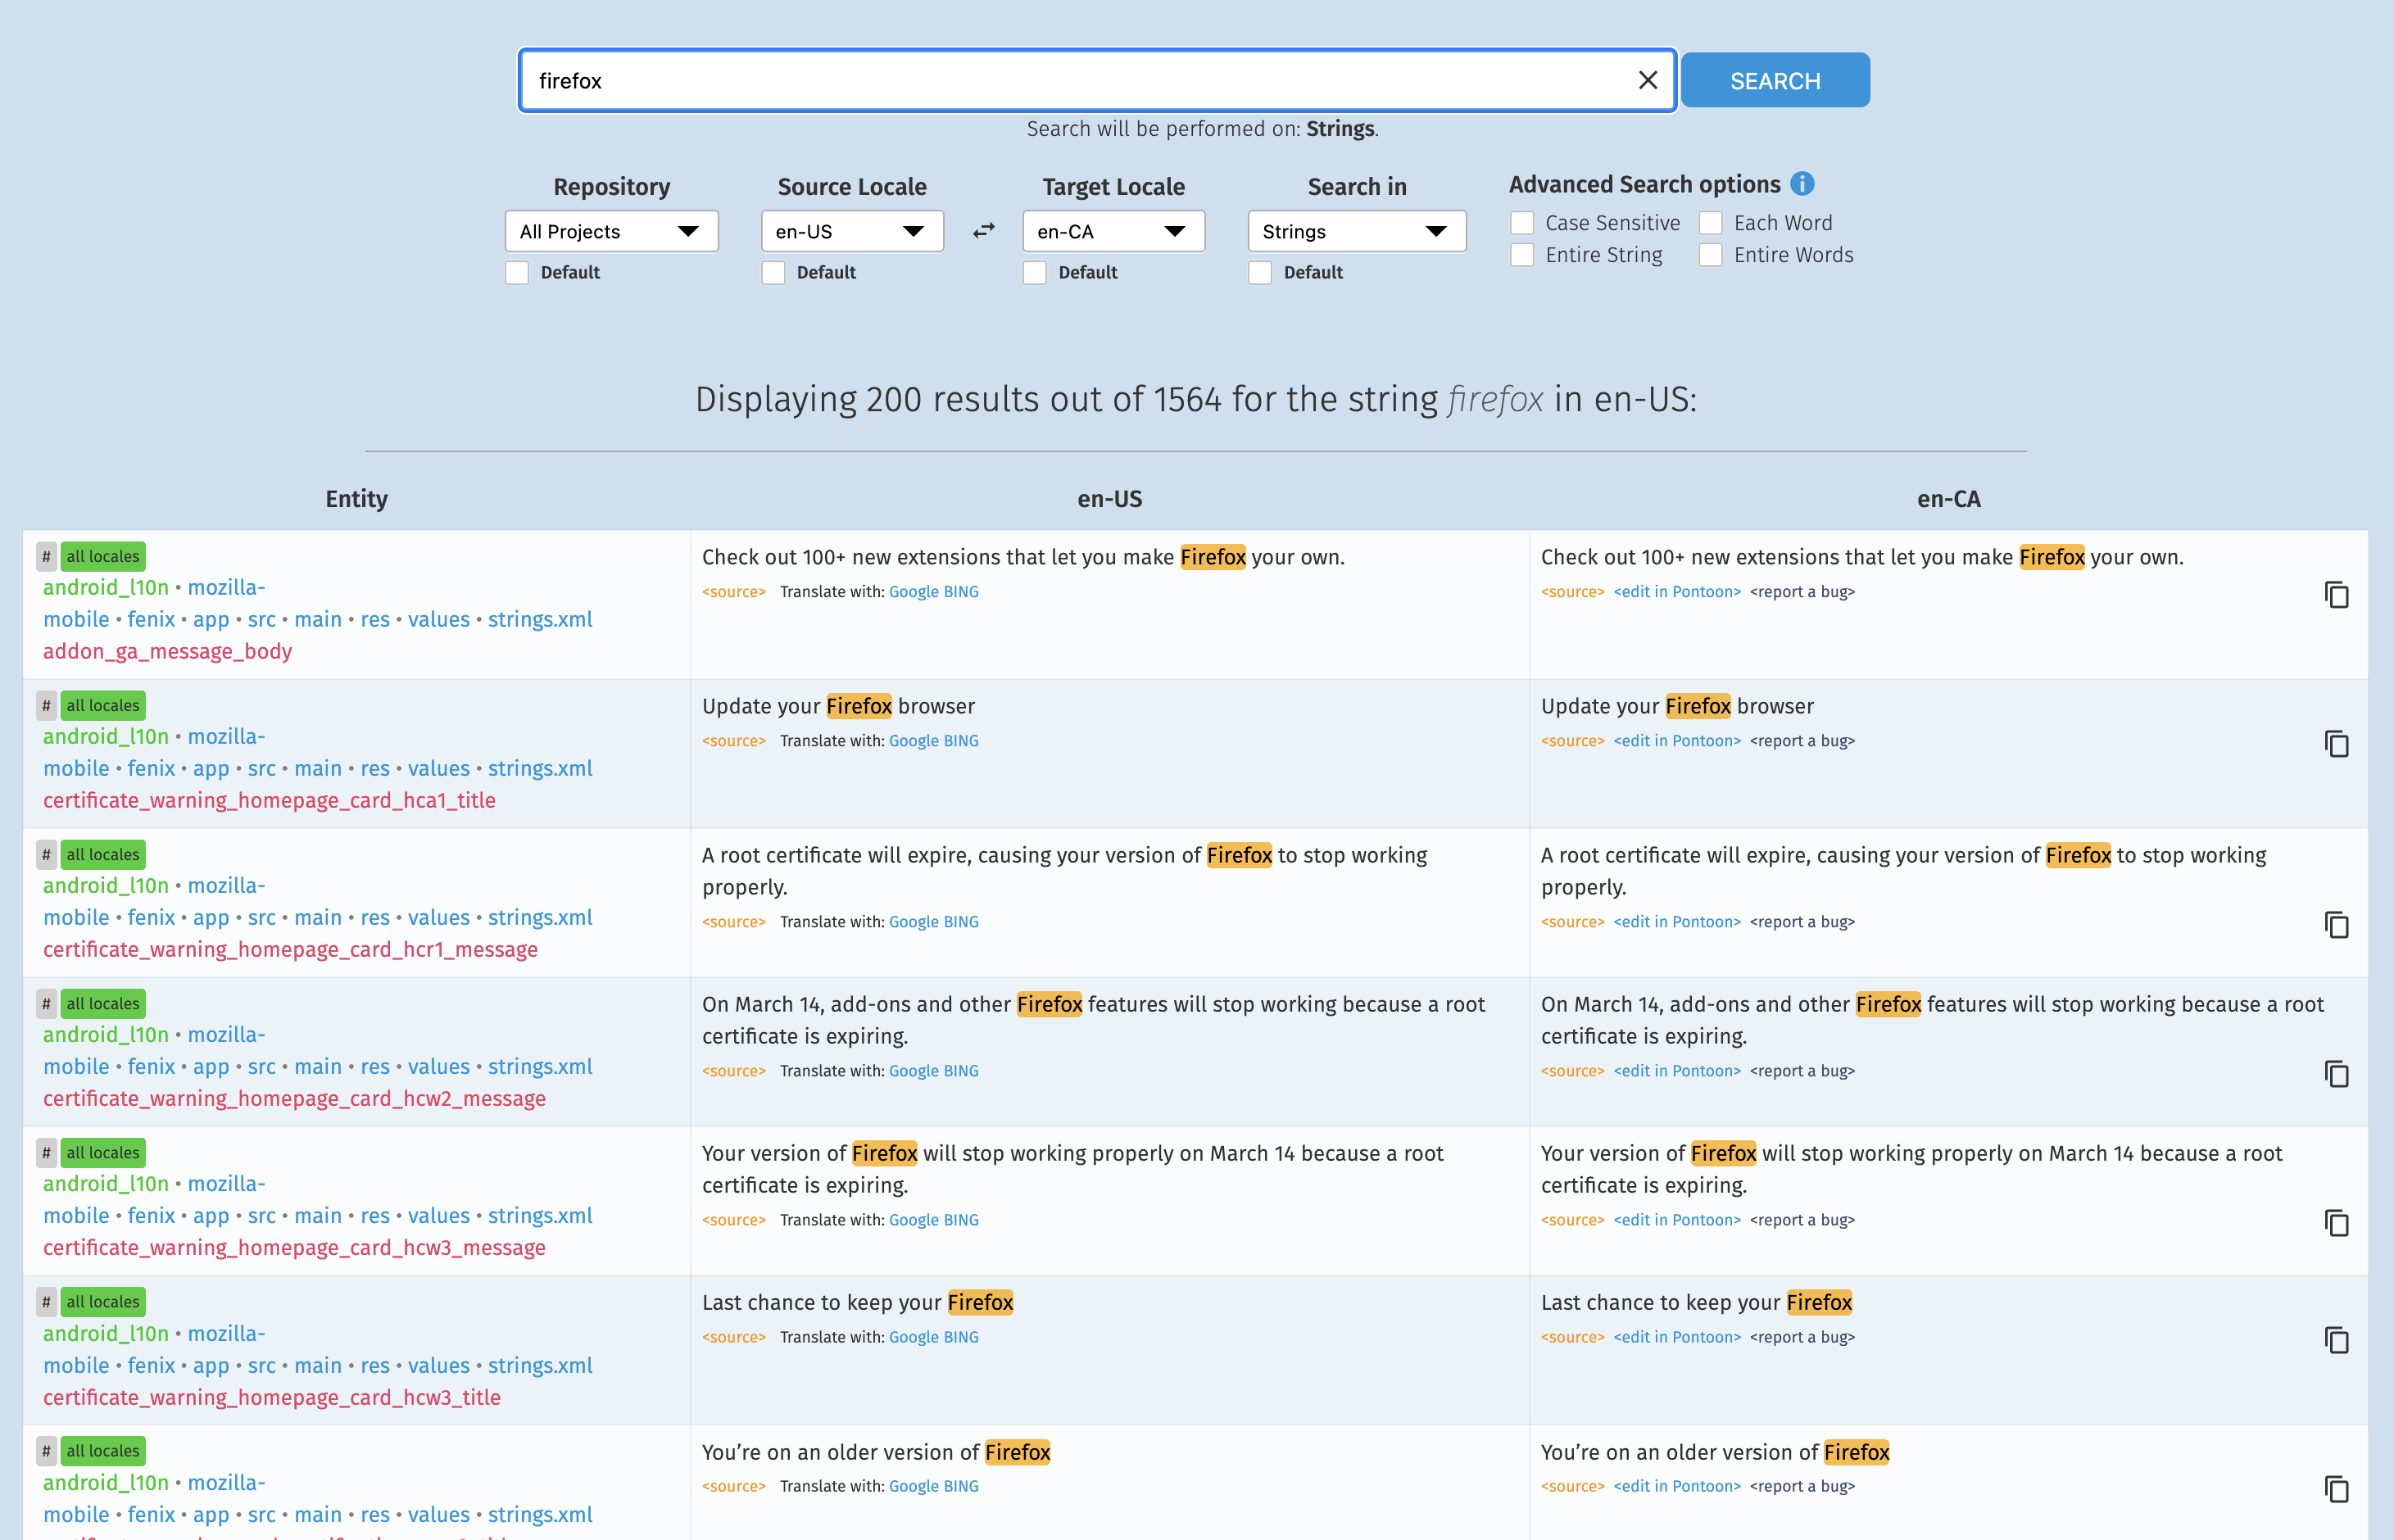Translate first en-US string with Google

point(913,592)
